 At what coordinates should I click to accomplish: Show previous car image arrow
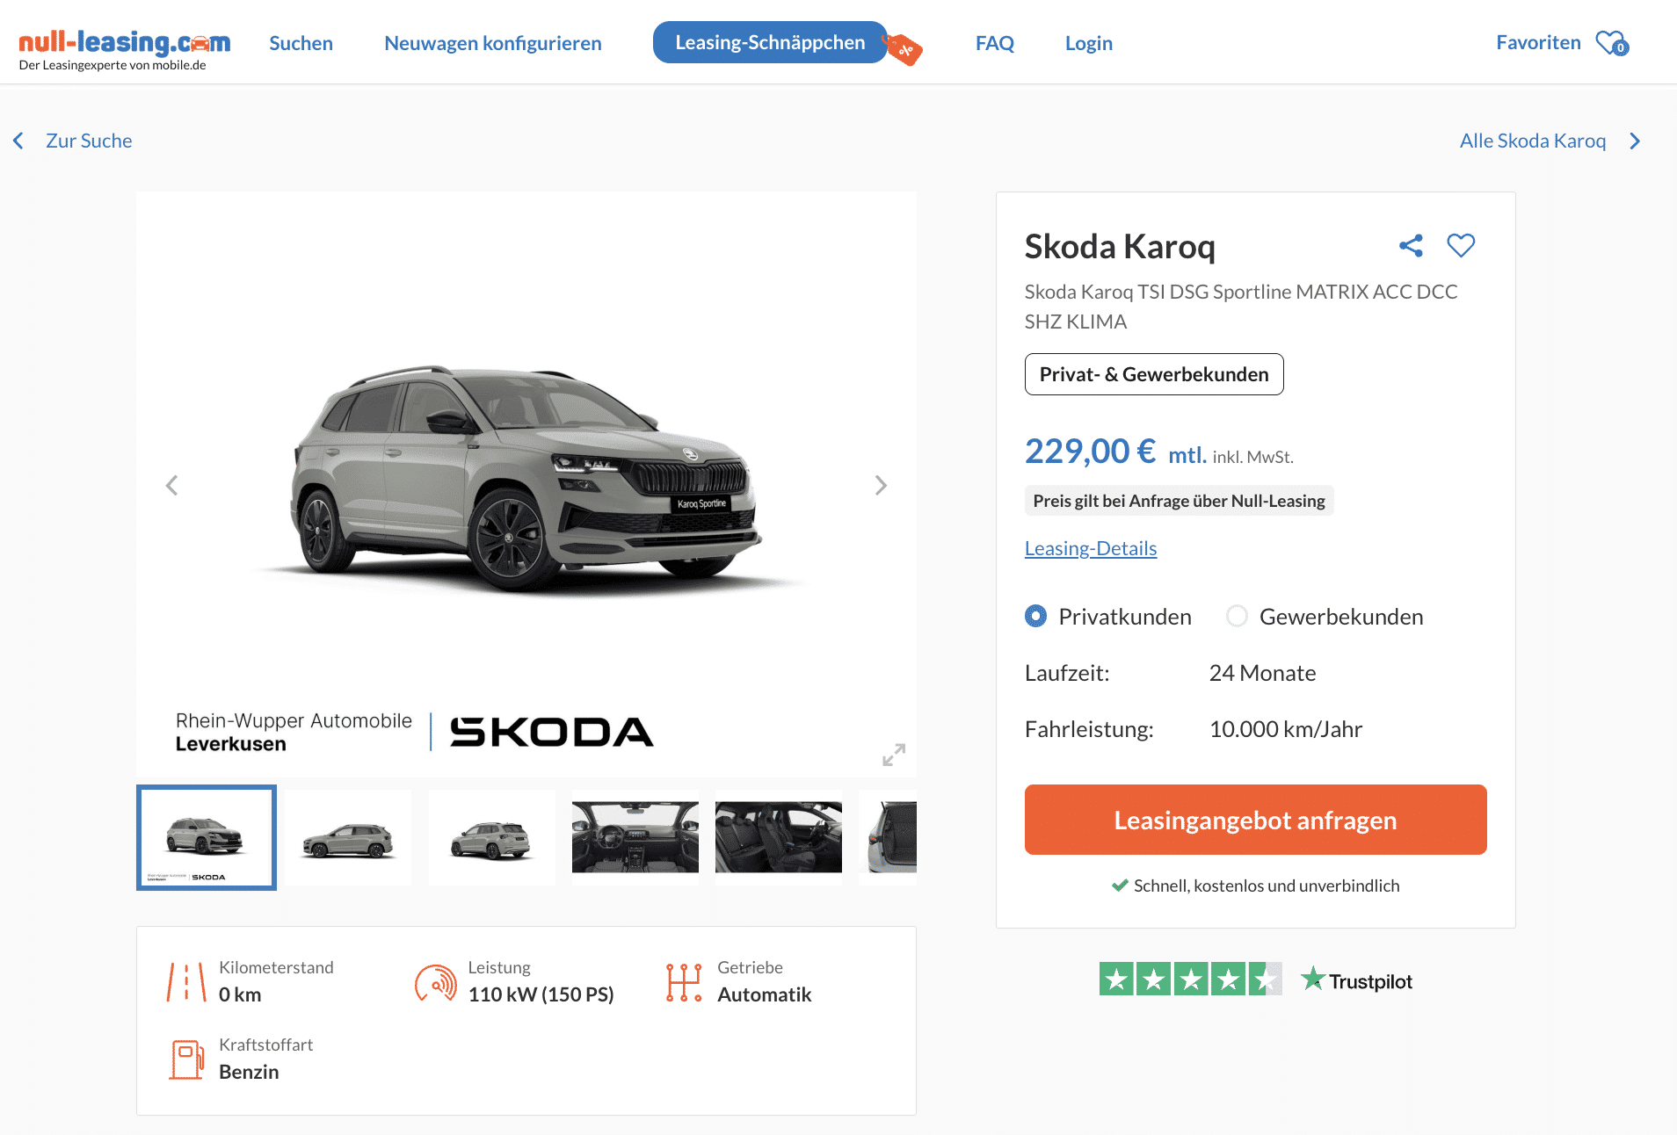(172, 485)
